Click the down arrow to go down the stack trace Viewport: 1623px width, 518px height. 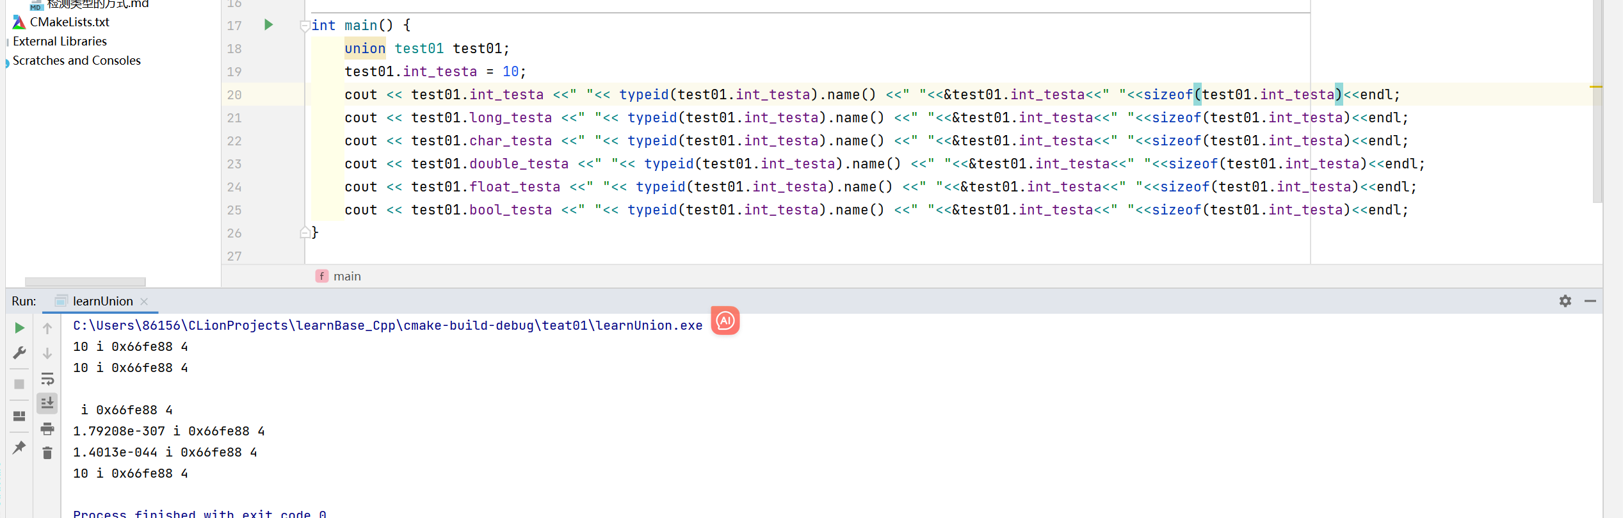(47, 353)
